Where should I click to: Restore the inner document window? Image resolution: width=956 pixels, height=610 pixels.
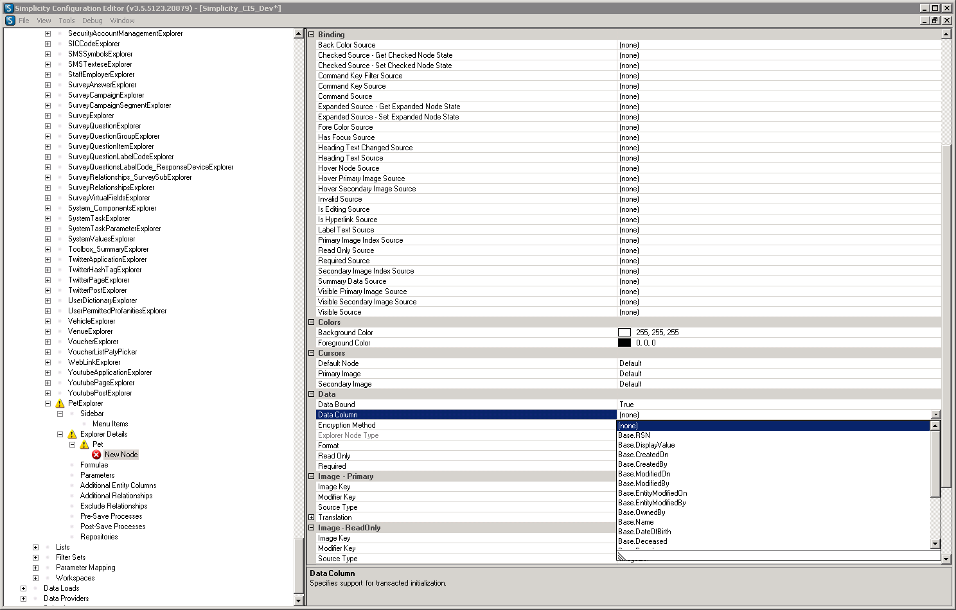(x=935, y=21)
